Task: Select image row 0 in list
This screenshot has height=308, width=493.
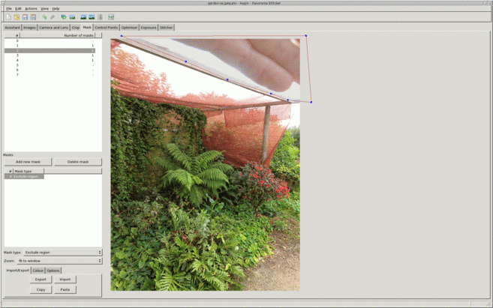Action: 50,40
